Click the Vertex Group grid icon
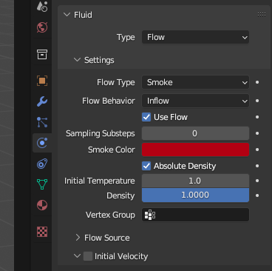Viewport: 272px width, 271px height. click(150, 215)
